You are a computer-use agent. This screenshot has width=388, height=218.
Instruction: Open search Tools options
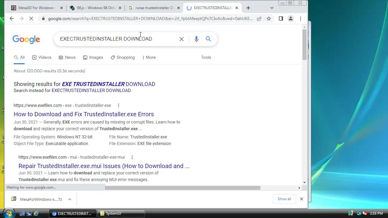[206, 57]
